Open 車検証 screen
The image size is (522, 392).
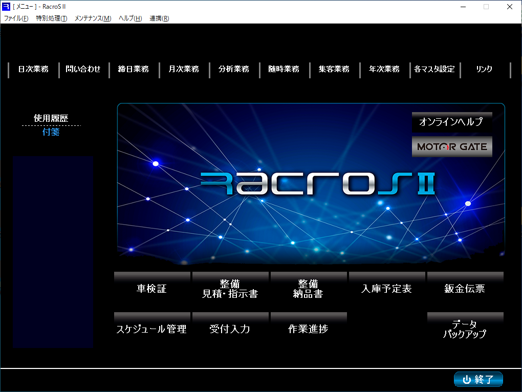(x=152, y=288)
